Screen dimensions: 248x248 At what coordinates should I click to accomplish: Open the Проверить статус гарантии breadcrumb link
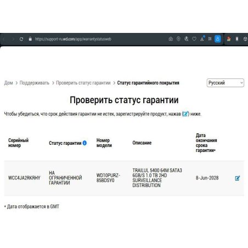pyautogui.click(x=83, y=83)
